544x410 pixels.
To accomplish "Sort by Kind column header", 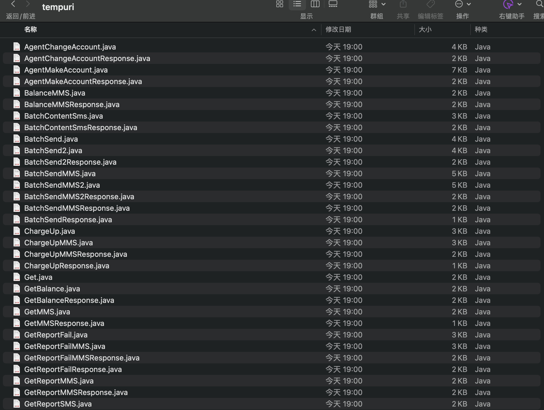I will point(481,29).
